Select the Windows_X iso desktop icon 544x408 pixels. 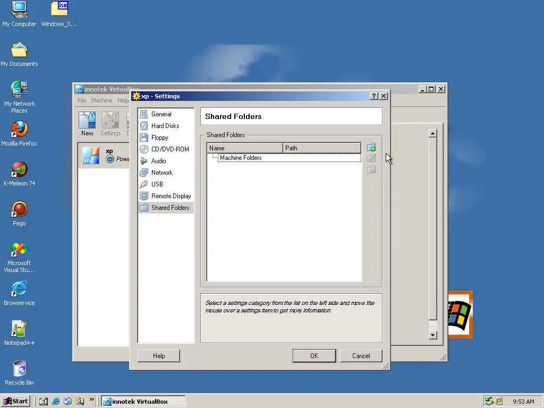point(59,14)
